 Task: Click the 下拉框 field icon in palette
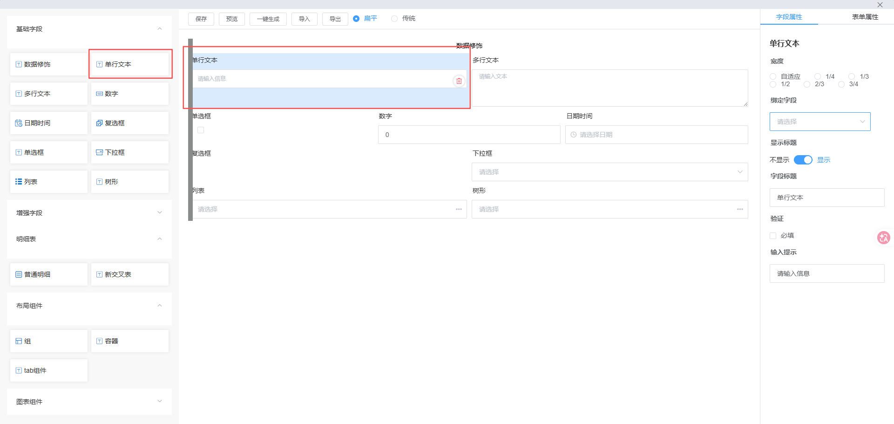[99, 152]
